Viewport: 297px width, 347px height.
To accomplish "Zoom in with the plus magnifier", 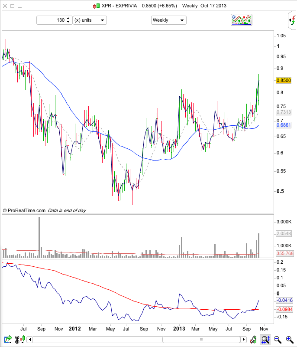I will pos(290,340).
